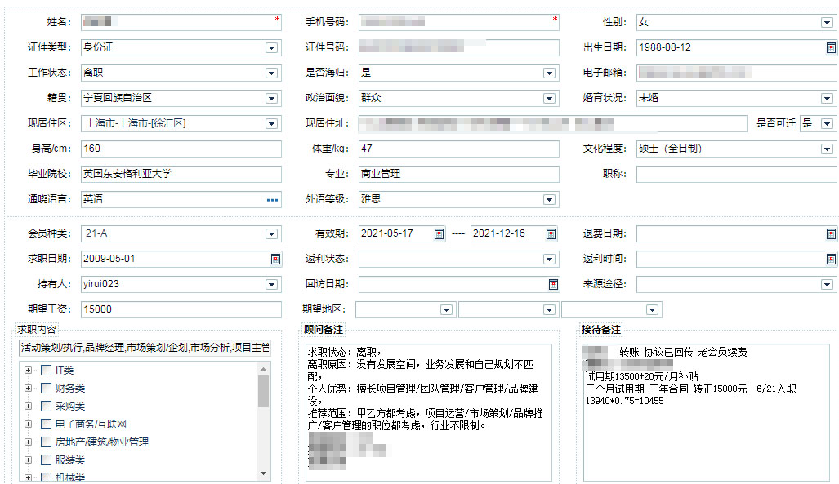Open the third 期望地区 dropdown
Screen dimensions: 839x484
point(652,309)
